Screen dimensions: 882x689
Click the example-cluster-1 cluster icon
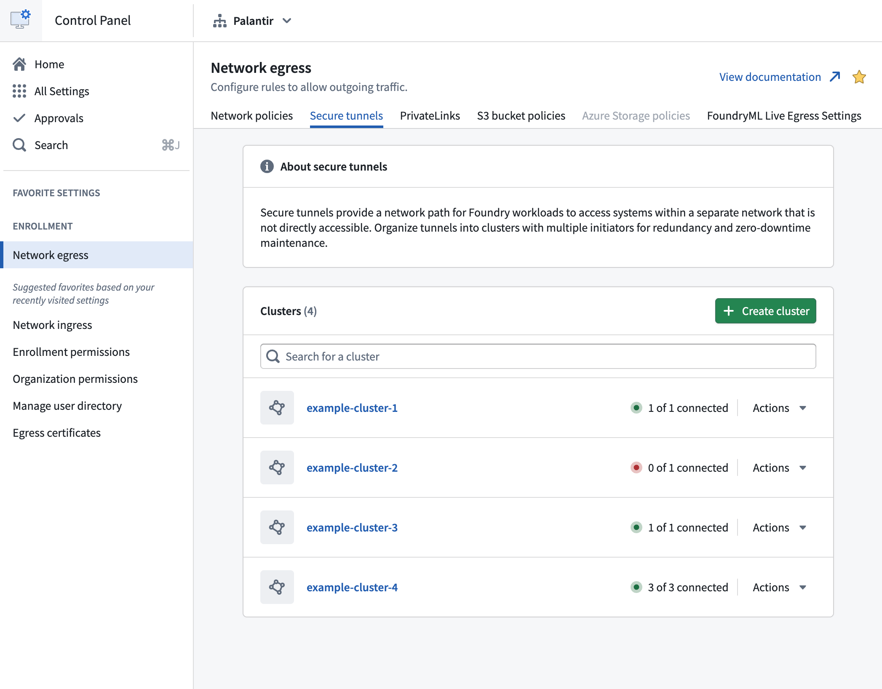(277, 408)
